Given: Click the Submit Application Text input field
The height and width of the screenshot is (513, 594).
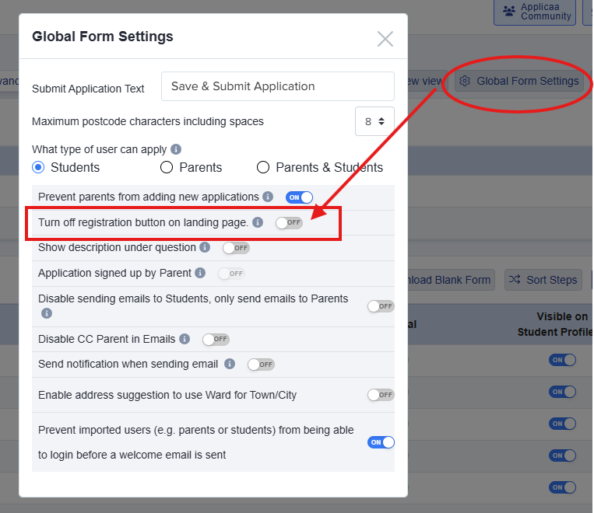Looking at the screenshot, I should 277,86.
